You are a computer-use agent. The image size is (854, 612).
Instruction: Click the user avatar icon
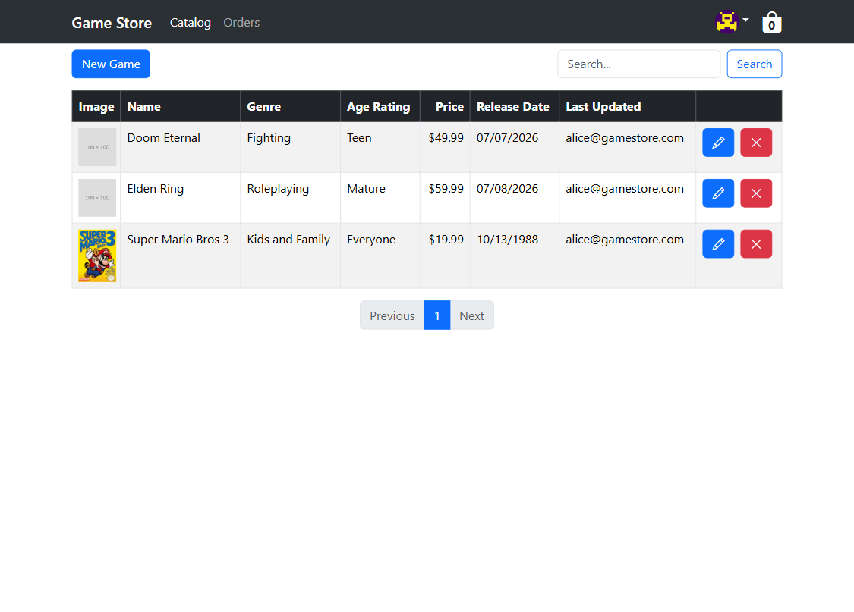[x=726, y=22]
